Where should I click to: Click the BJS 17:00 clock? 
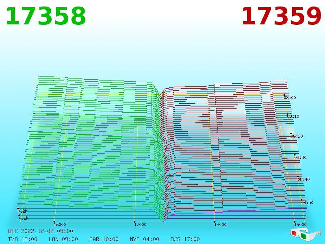tap(185, 239)
